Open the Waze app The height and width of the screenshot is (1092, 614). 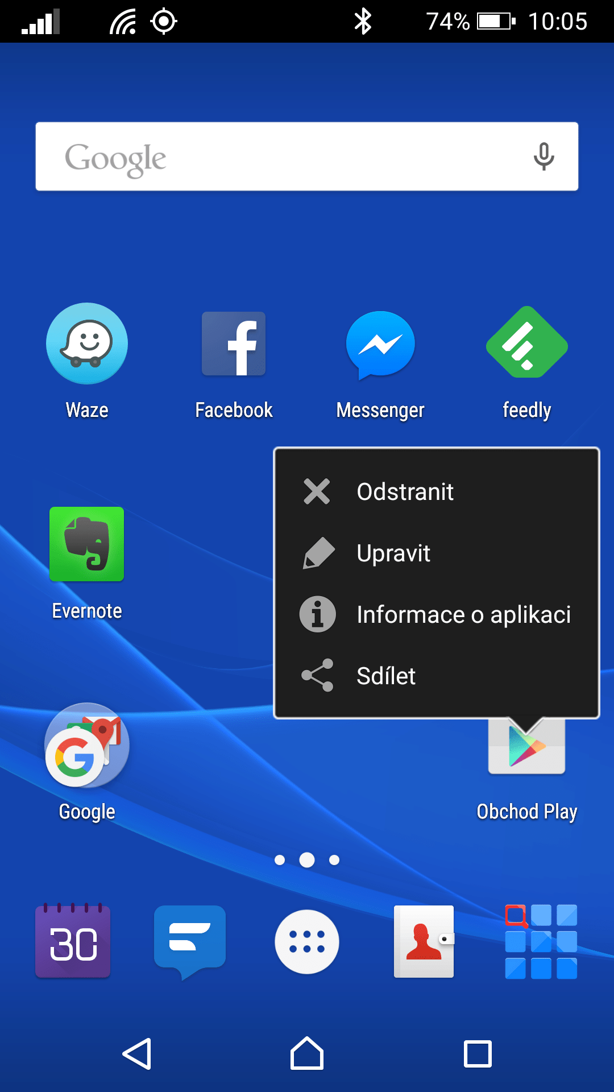[x=87, y=344]
